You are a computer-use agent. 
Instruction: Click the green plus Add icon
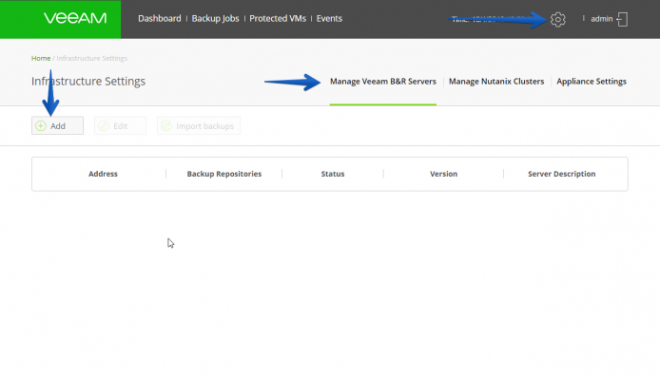click(x=41, y=125)
